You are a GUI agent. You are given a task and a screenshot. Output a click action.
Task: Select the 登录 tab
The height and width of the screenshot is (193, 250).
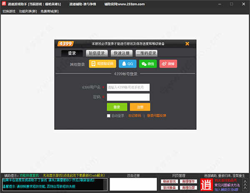[72, 53]
